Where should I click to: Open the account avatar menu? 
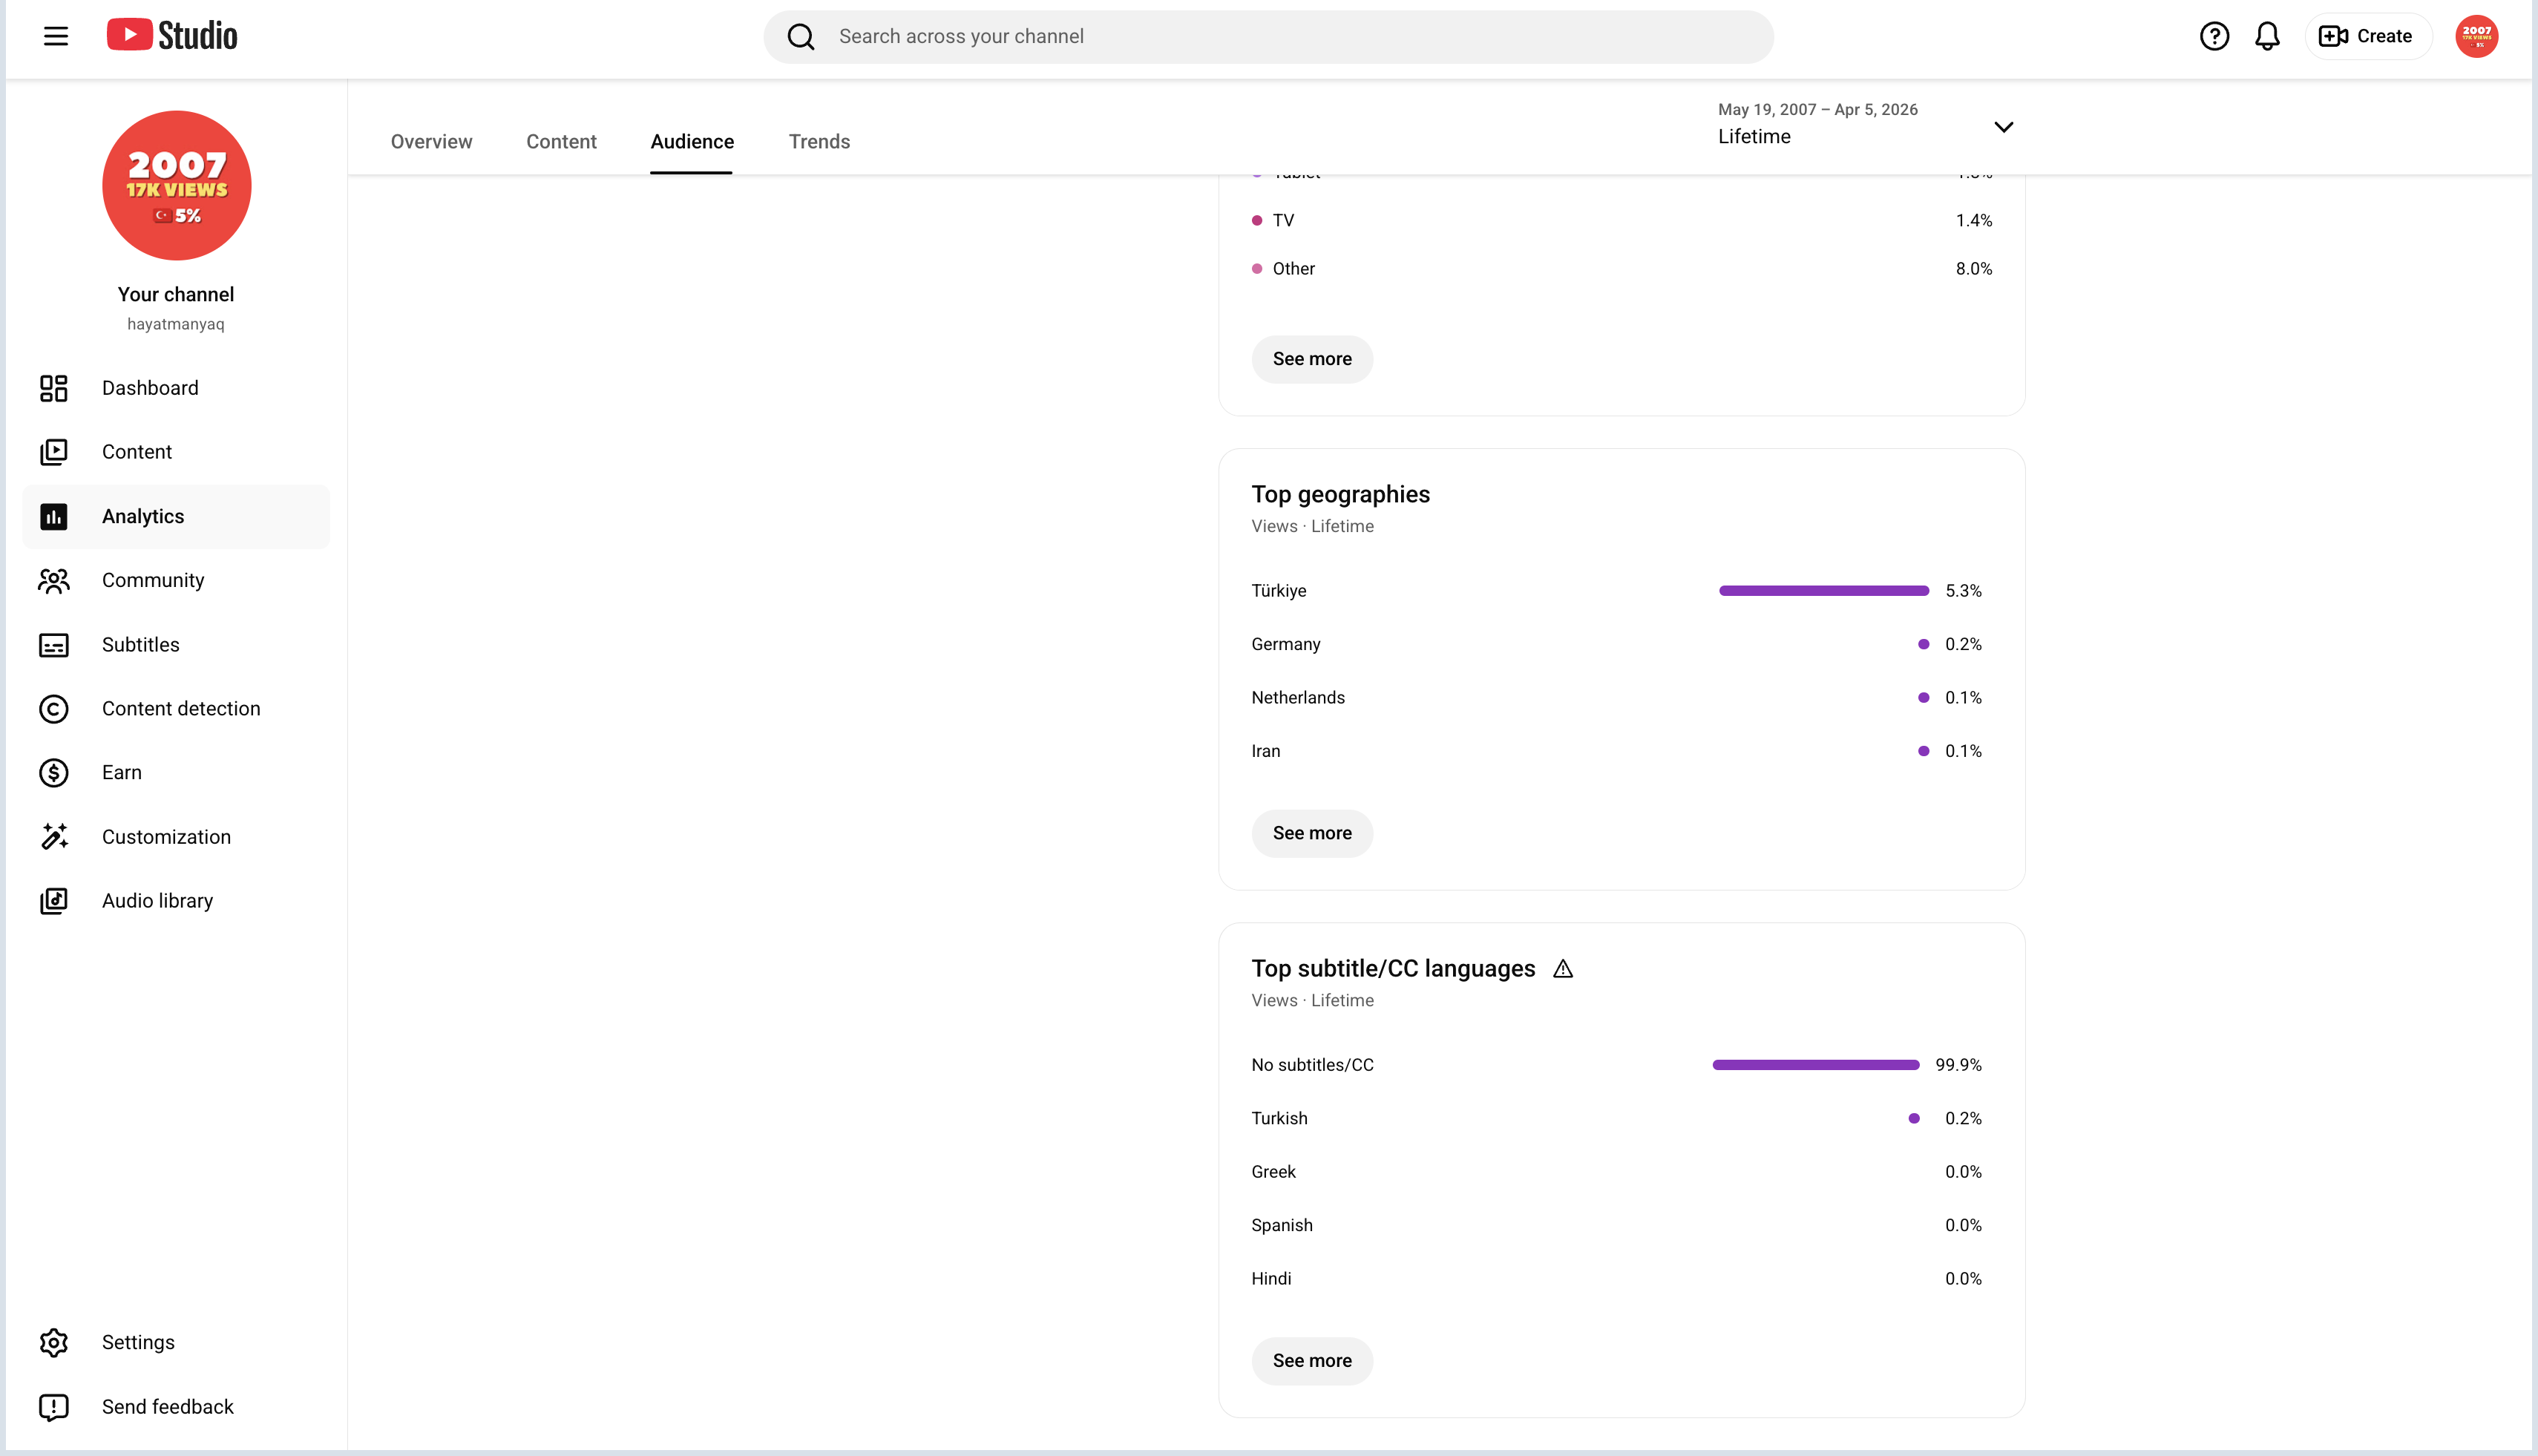click(2476, 37)
